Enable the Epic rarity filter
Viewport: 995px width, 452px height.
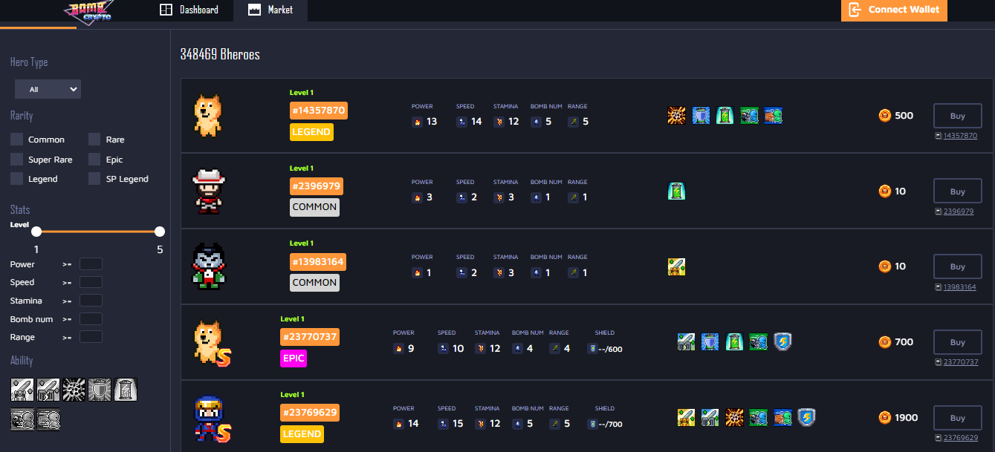pyautogui.click(x=94, y=160)
